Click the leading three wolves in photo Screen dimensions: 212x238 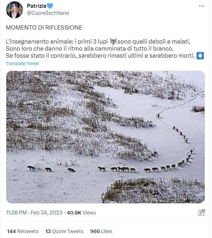pyautogui.click(x=51, y=169)
